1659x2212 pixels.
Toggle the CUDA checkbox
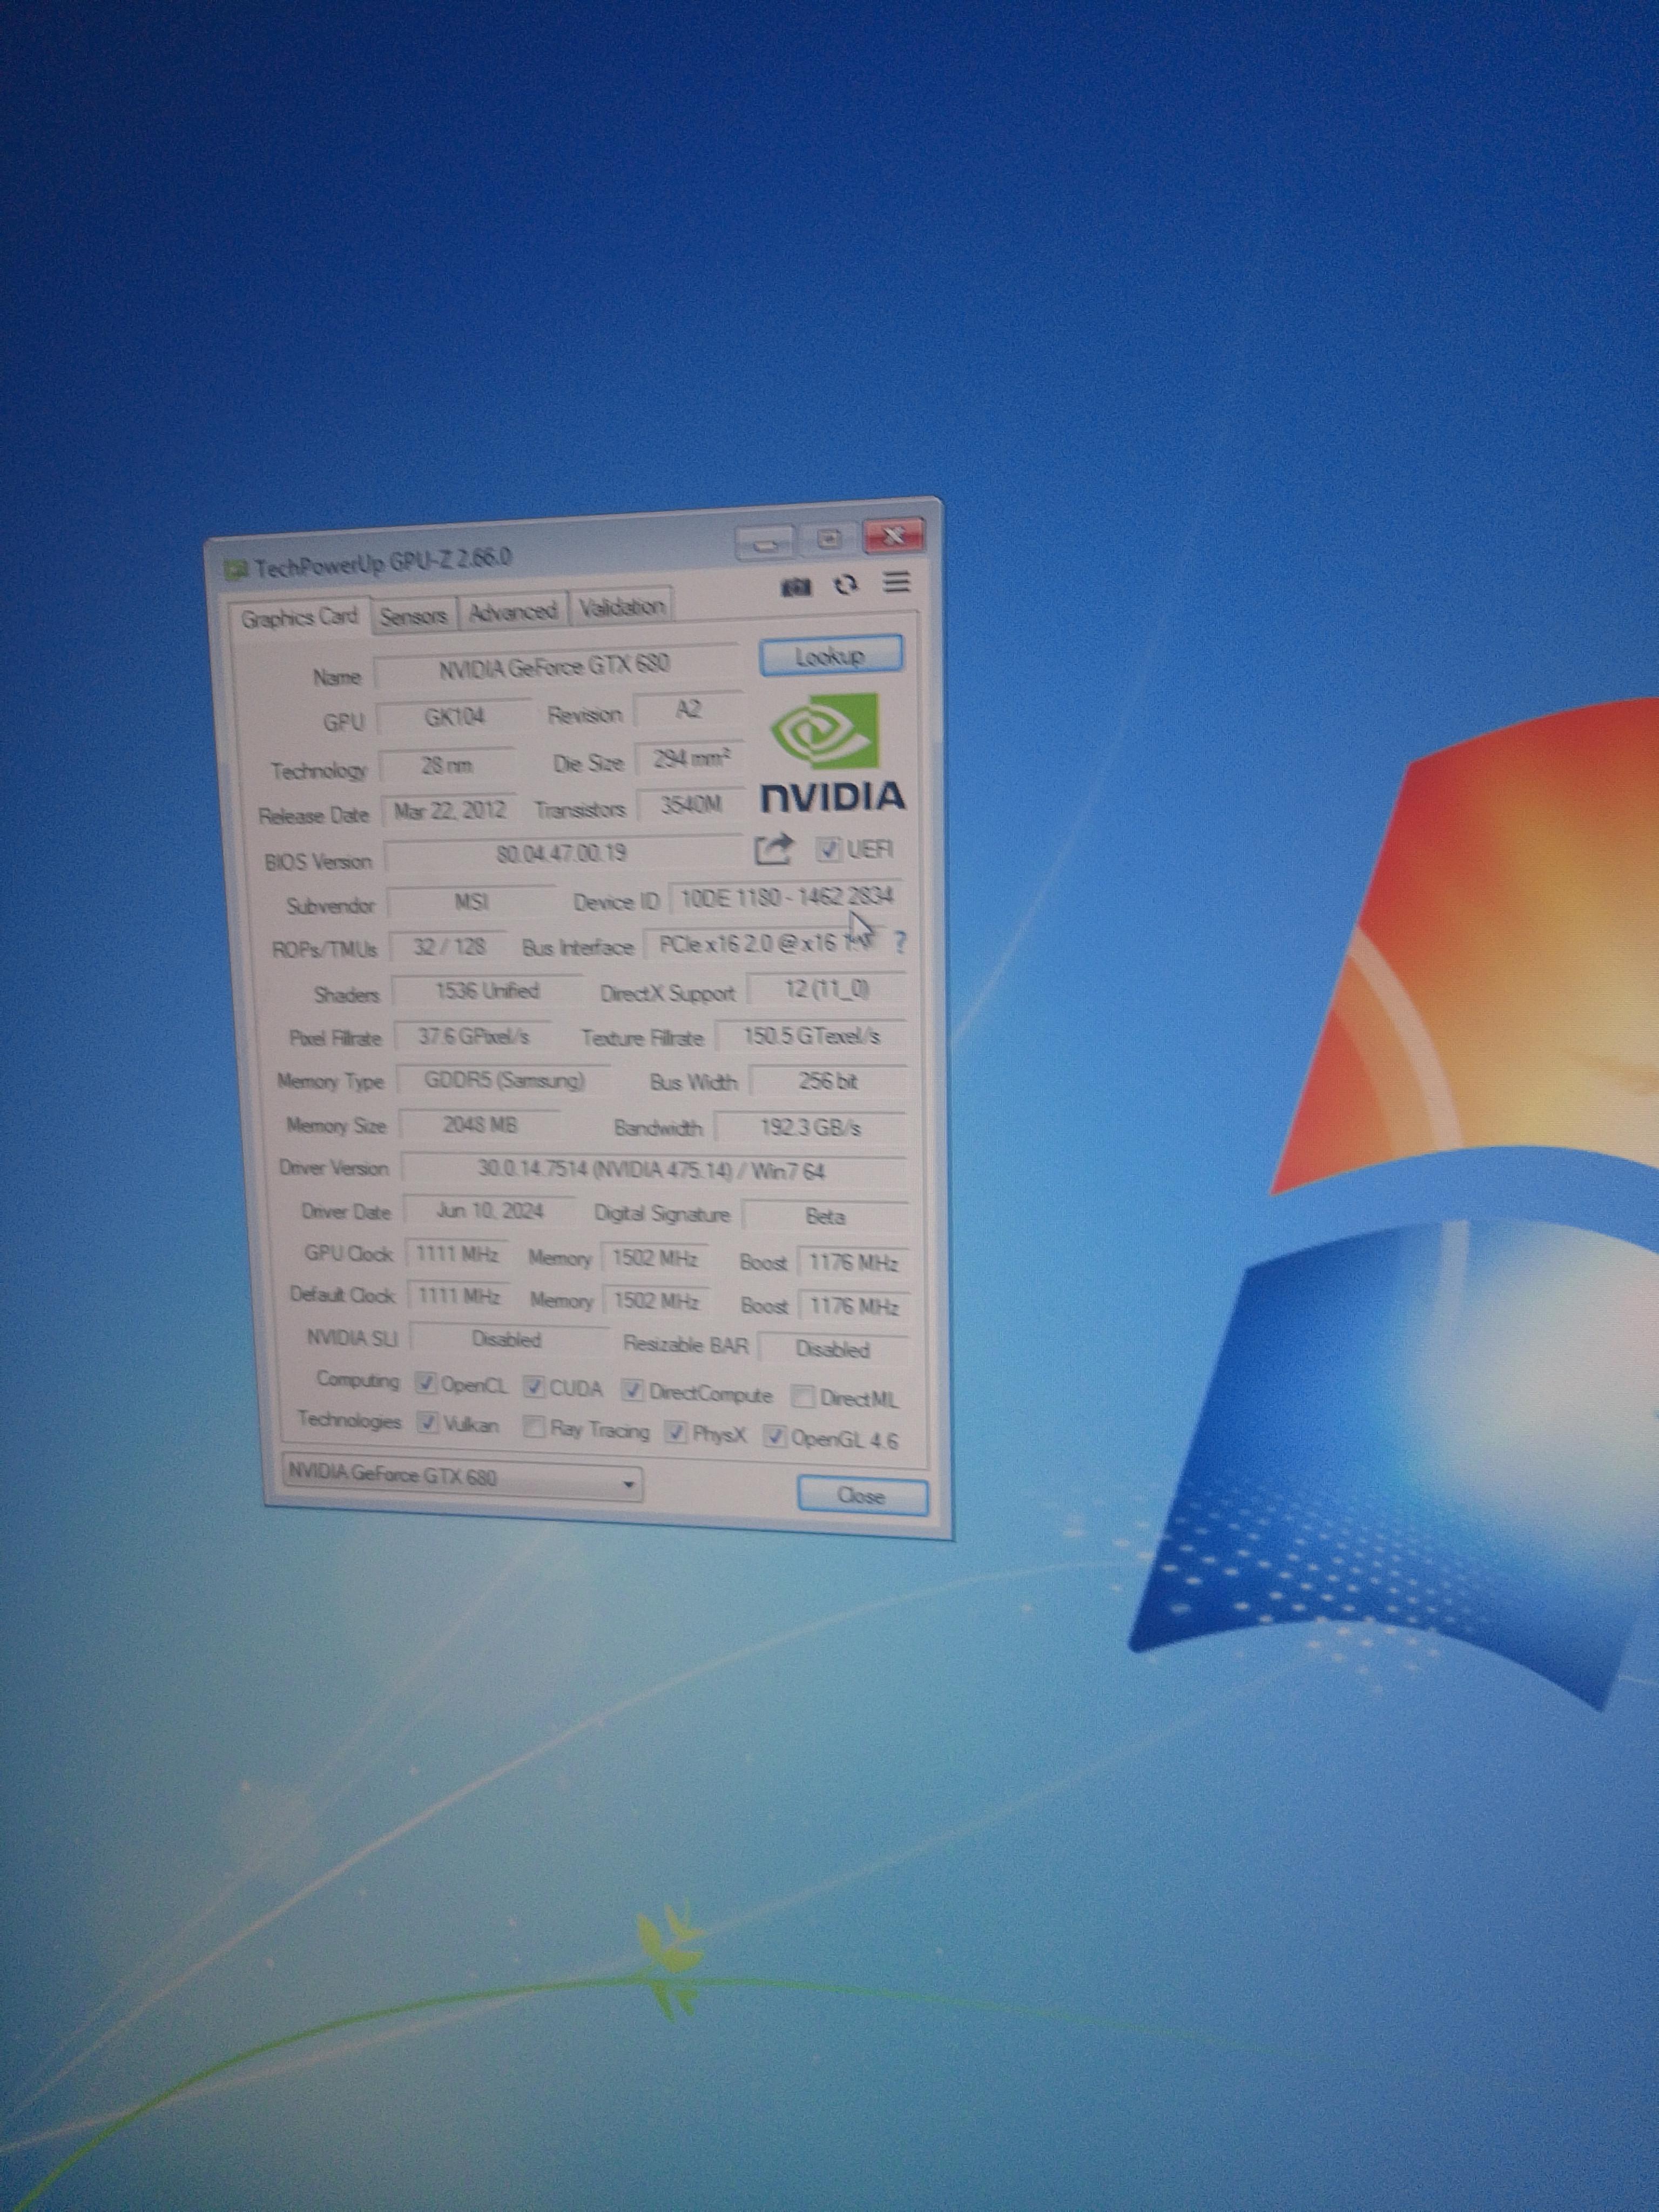coord(535,1387)
